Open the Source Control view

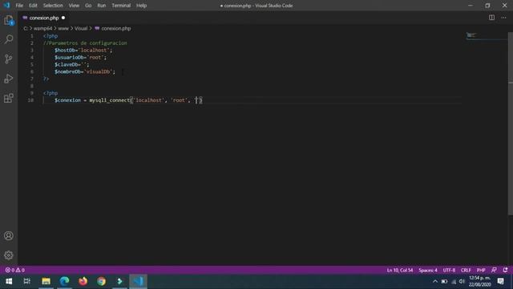click(9, 59)
